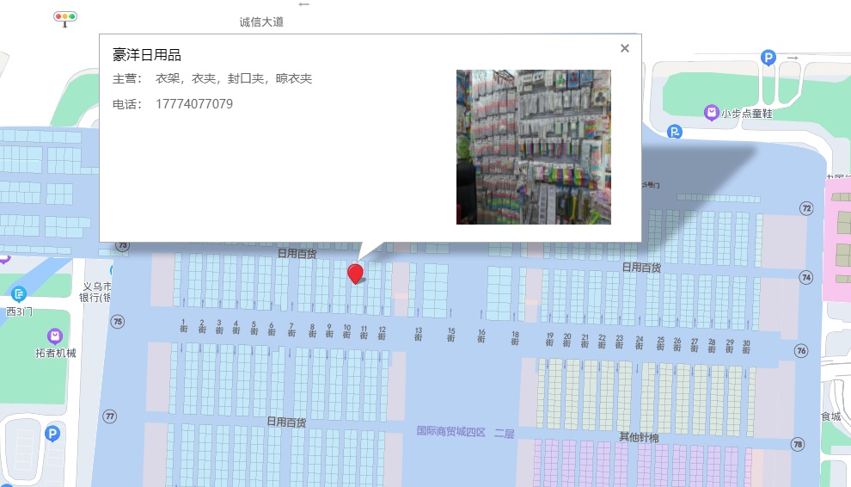Select the parking icon beside the right arrow

(768, 58)
